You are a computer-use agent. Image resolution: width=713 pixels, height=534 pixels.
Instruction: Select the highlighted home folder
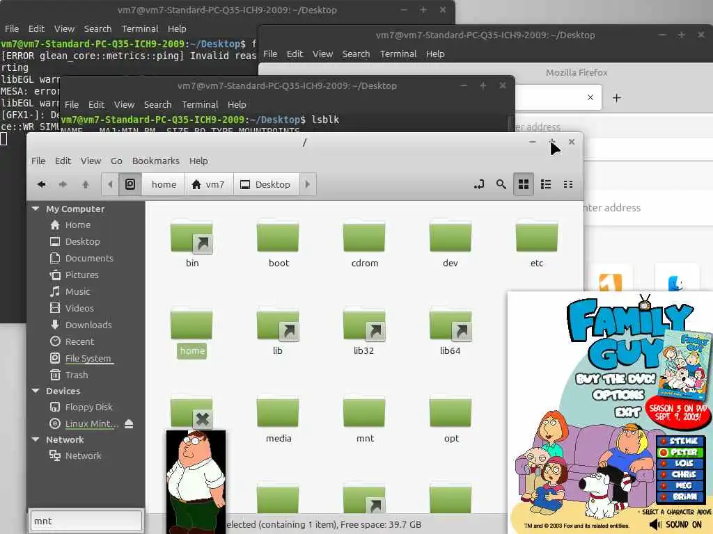192,332
